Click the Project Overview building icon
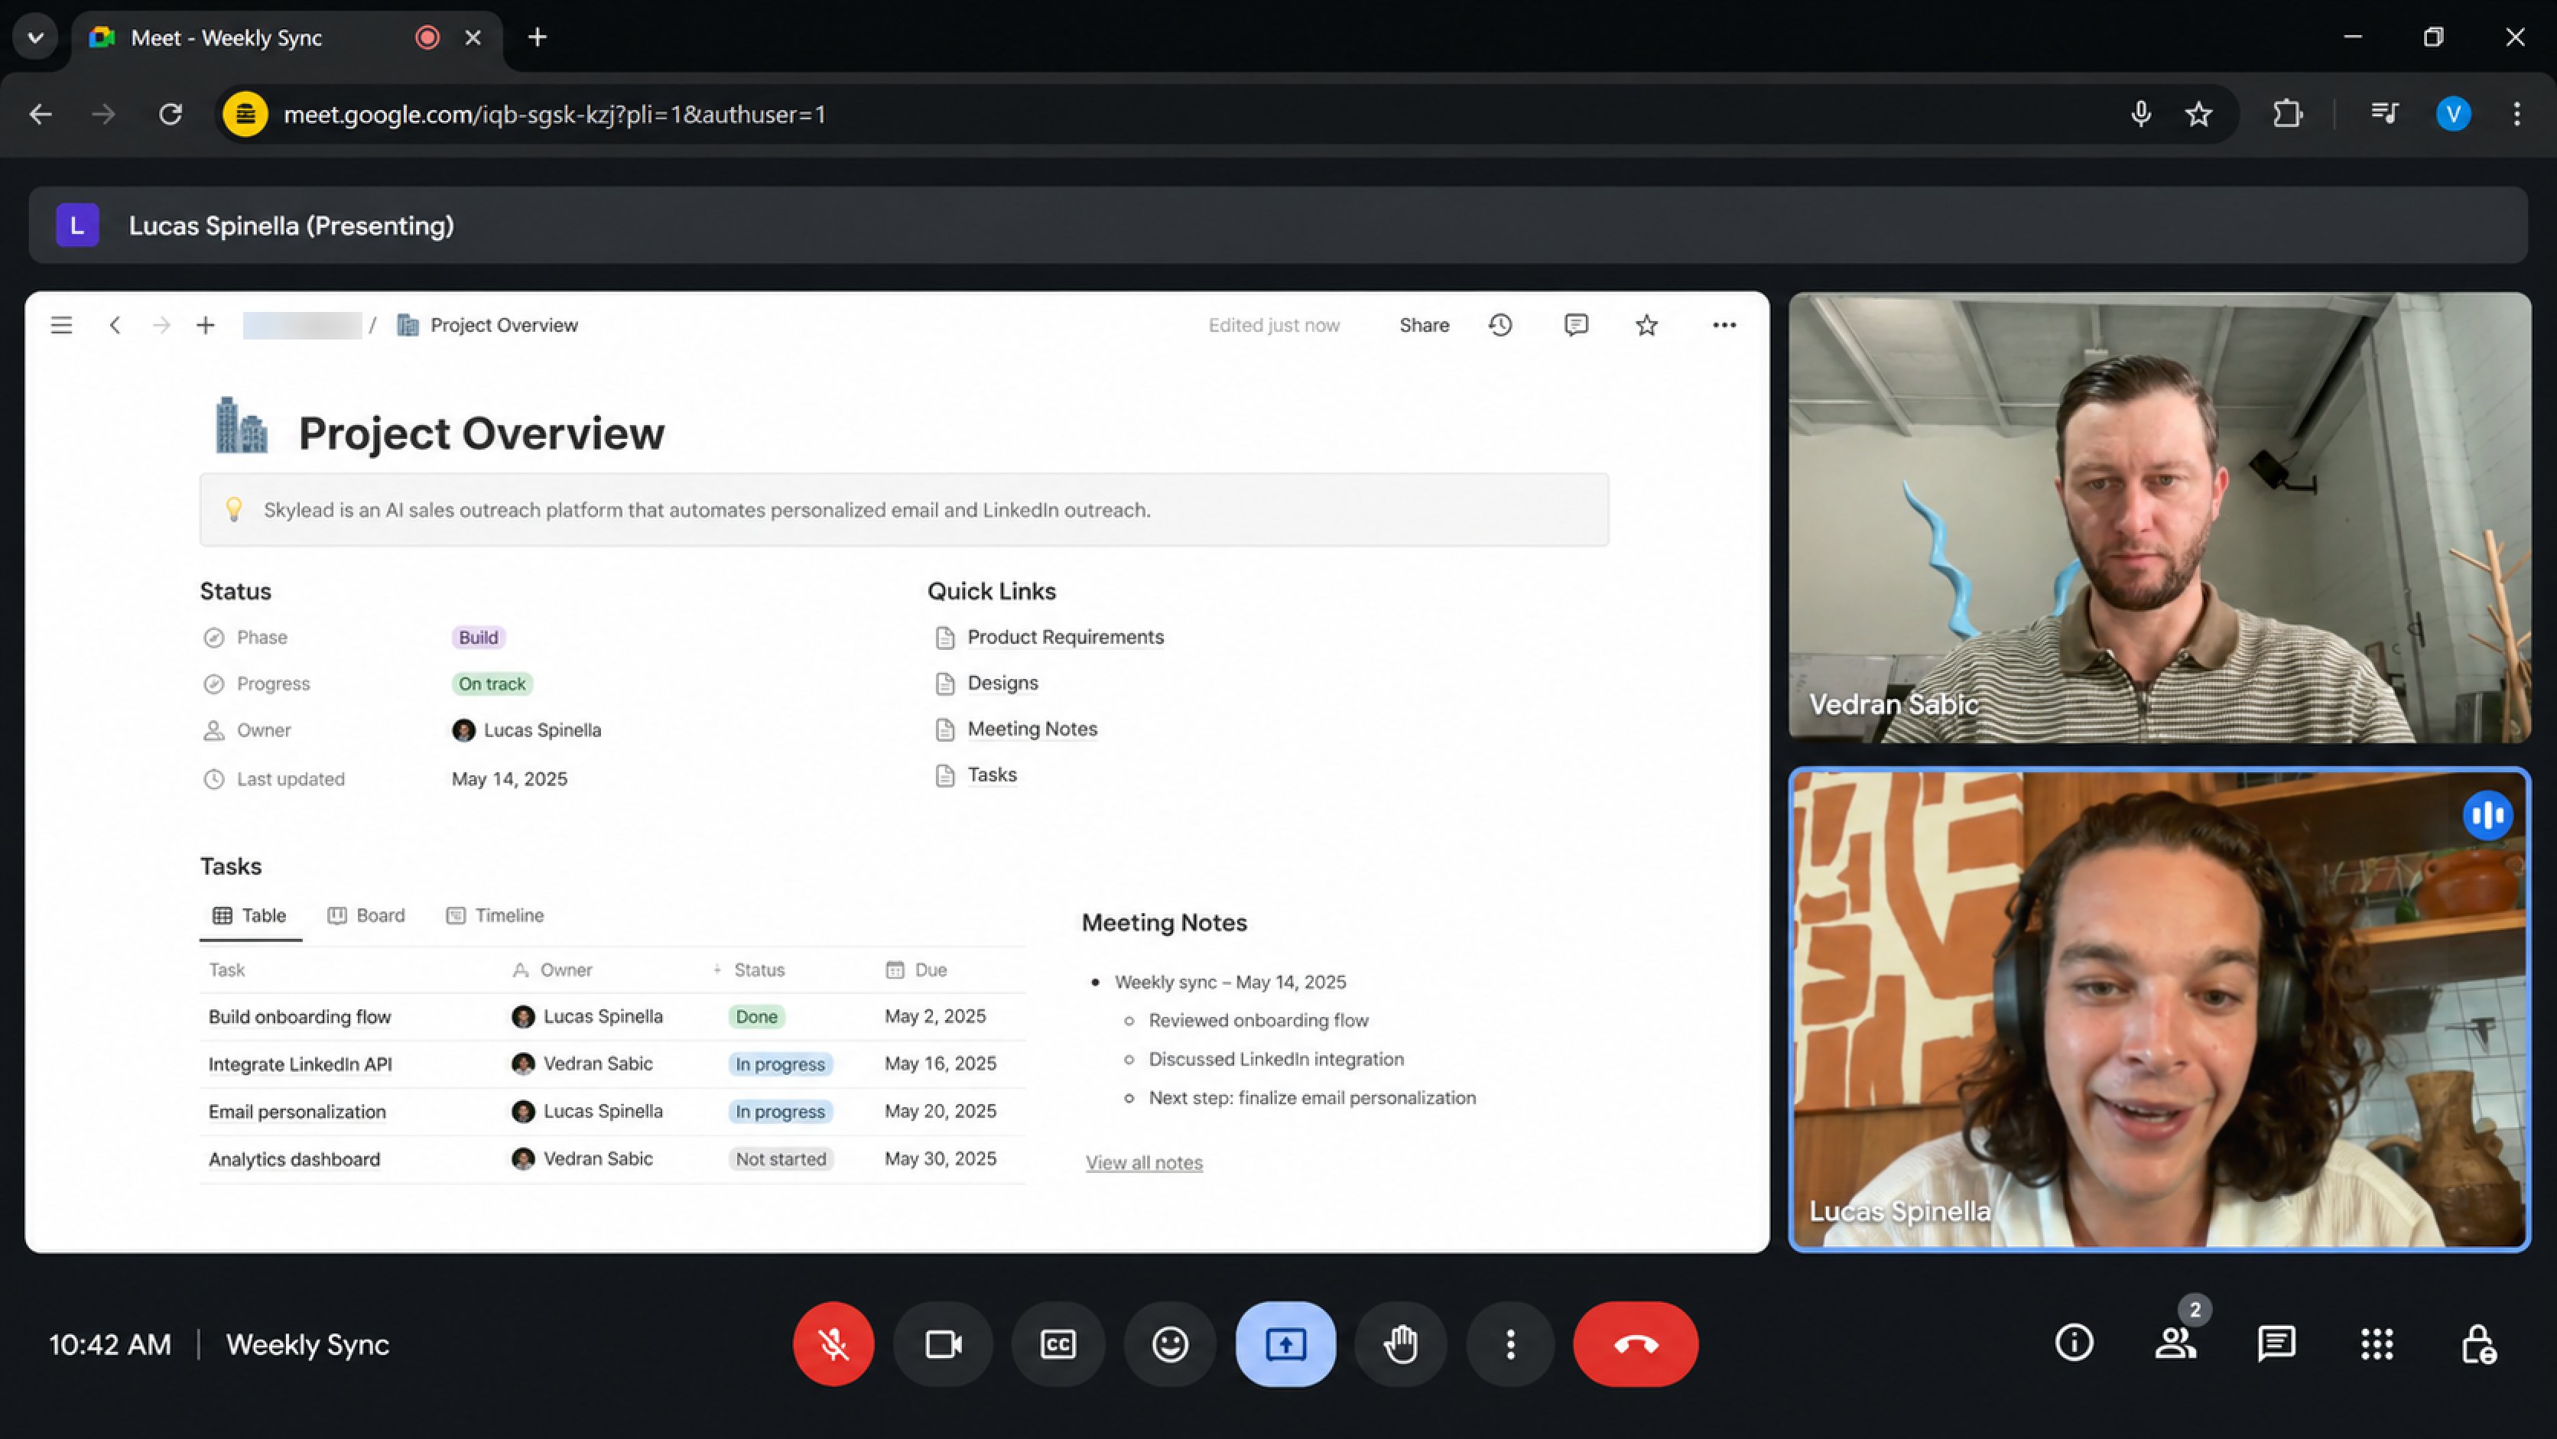 (241, 426)
